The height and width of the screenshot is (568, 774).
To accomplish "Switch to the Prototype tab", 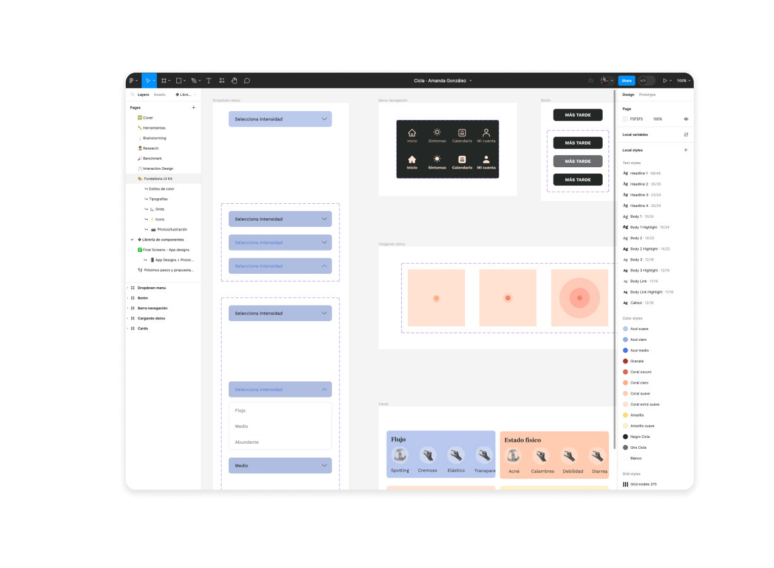I will click(x=647, y=95).
